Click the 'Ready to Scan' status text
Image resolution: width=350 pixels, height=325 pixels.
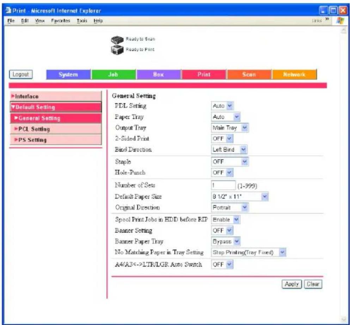coord(140,39)
